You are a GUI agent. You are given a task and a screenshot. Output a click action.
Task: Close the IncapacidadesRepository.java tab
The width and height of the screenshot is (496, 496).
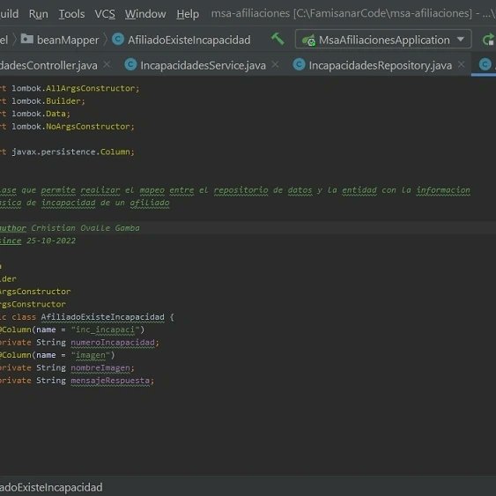462,64
